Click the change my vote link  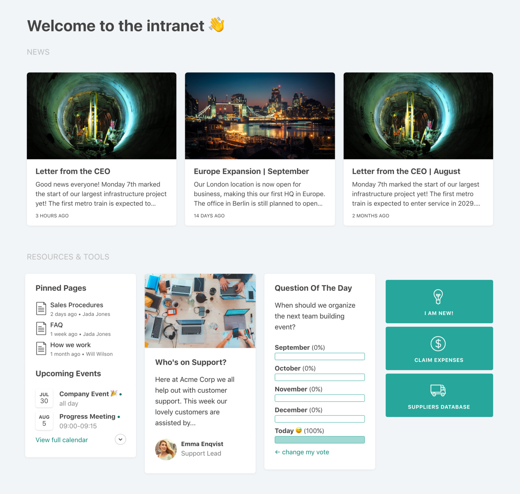[302, 452]
